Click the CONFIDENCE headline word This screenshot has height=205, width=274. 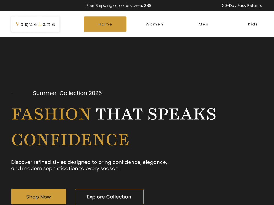point(70,140)
